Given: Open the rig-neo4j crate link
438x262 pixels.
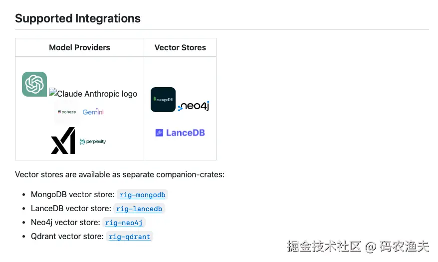Looking at the screenshot, I should pyautogui.click(x=124, y=223).
